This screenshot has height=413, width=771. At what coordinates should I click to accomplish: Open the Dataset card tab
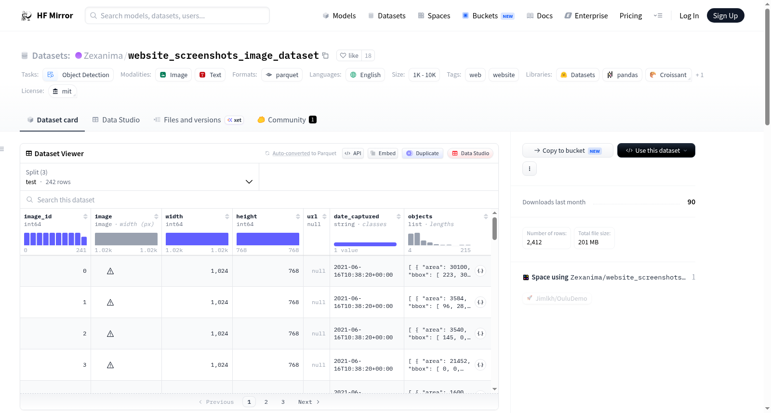tap(53, 120)
